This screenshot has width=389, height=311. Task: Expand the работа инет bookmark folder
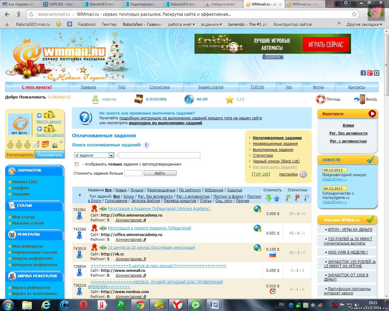tap(181, 24)
